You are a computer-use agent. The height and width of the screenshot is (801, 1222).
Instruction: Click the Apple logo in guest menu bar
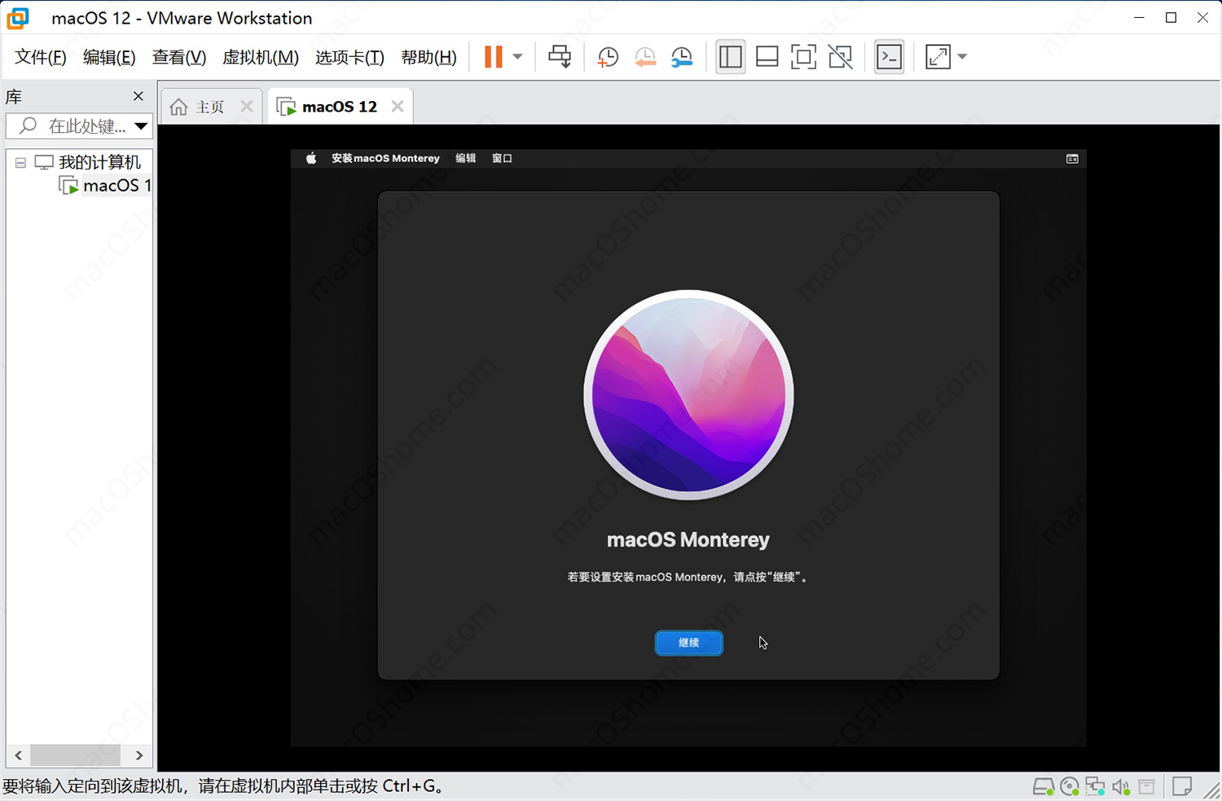[311, 158]
